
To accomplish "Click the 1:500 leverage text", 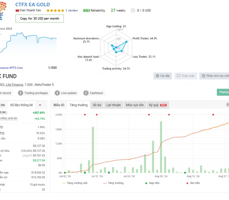I will (52, 68).
